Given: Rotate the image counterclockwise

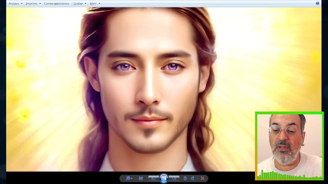Looking at the screenshot, I should click(185, 178).
